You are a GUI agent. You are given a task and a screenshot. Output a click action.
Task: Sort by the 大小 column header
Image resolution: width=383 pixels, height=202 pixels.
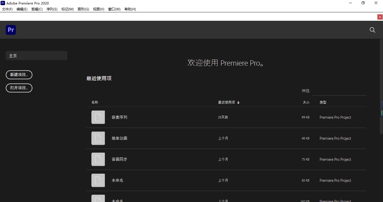(306, 102)
